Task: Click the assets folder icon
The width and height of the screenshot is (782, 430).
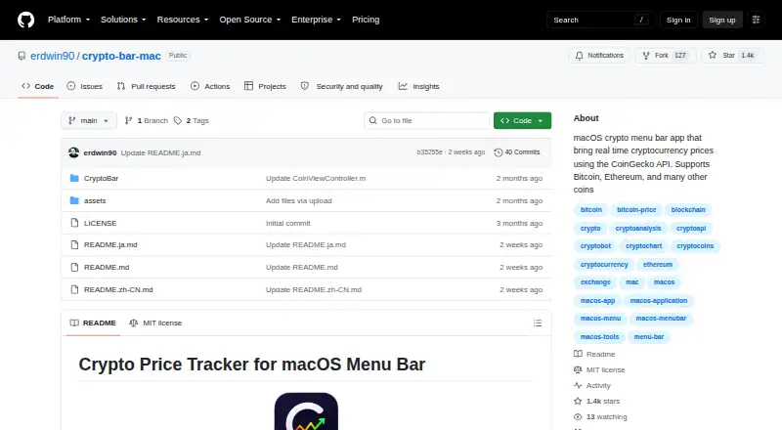Action: (74, 200)
